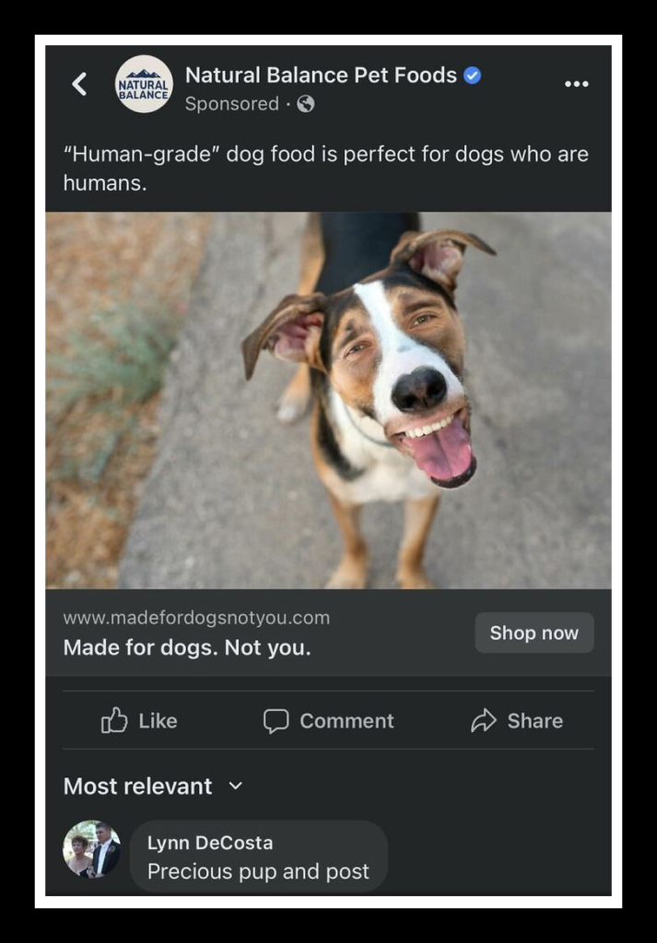The width and height of the screenshot is (657, 943).
Task: Open Natural Balance Pet Foods page name
Action: point(322,76)
